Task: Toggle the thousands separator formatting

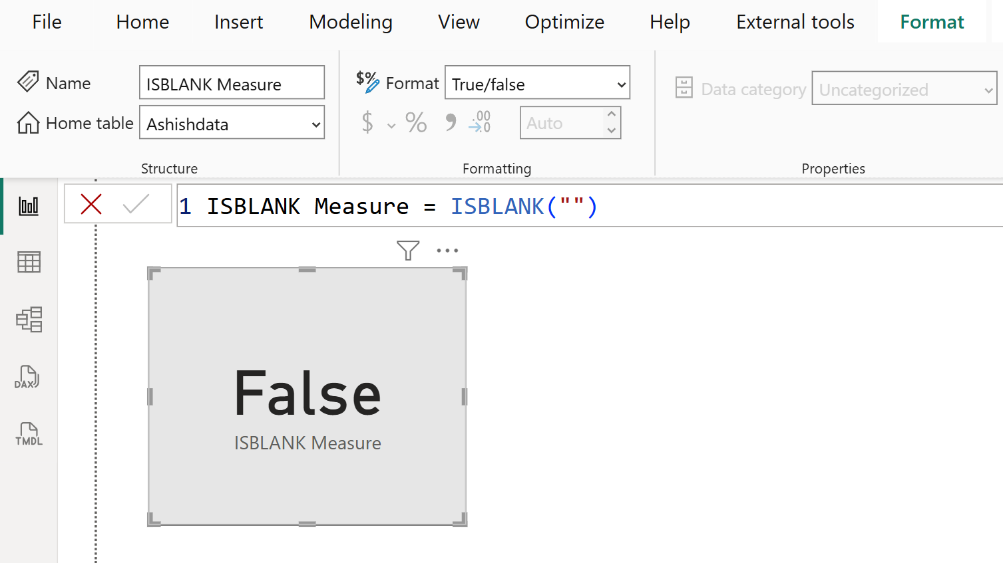Action: point(450,122)
